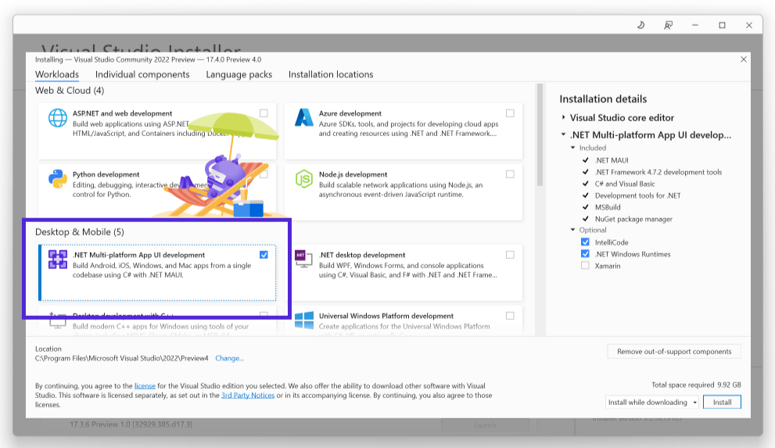Click the Node.js hexagon icon
Viewport: 775px width, 448px height.
pos(303,179)
